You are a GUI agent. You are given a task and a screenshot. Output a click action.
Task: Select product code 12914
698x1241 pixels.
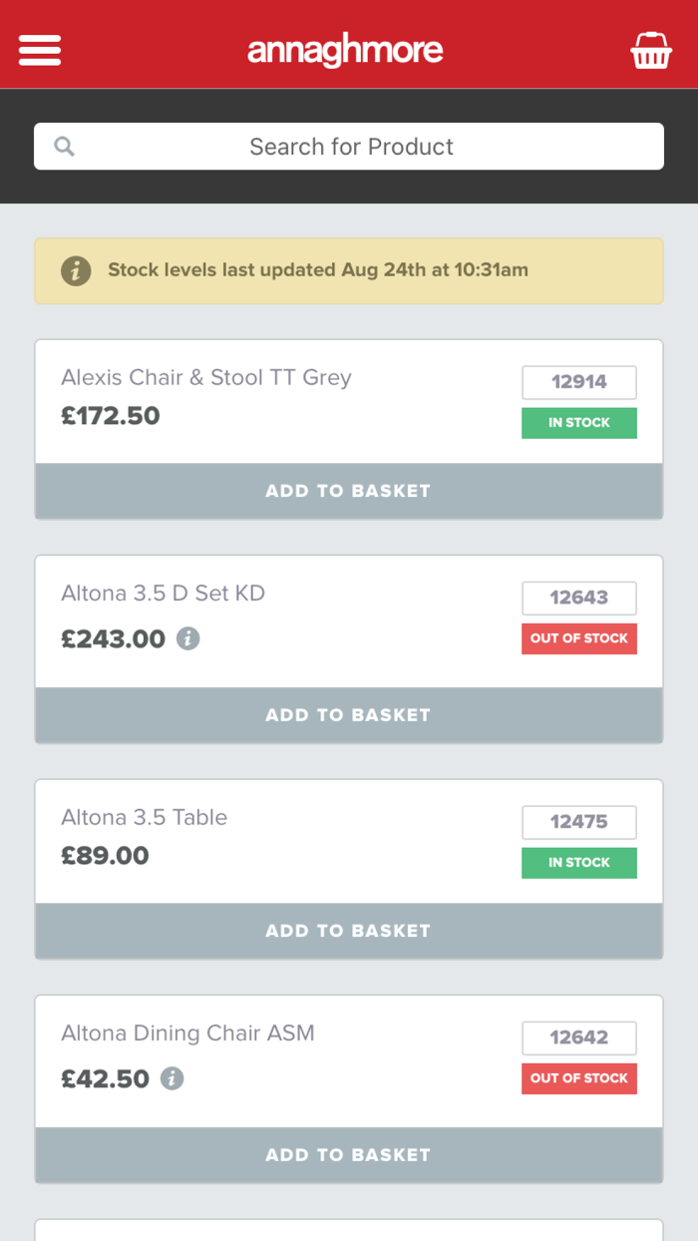pos(578,382)
